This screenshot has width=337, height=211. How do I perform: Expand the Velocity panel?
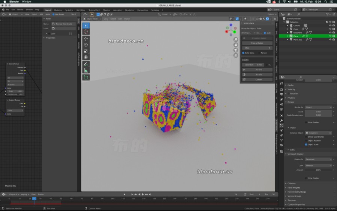coord(291,90)
